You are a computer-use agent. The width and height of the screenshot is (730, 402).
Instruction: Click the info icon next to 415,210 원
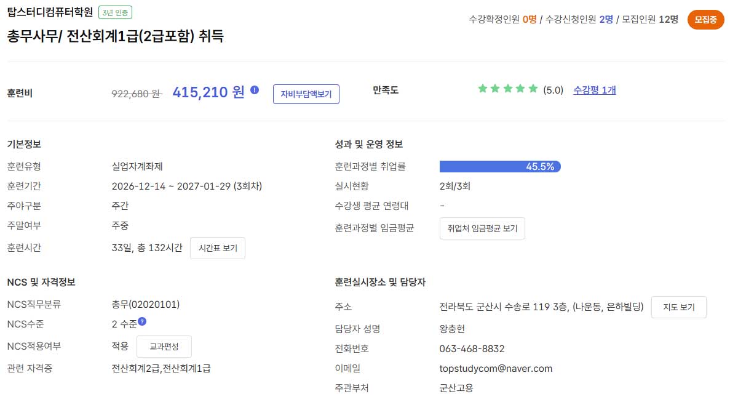255,90
